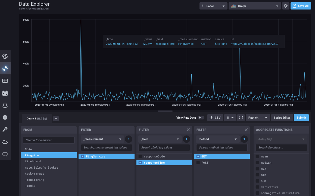Switch to the Script Editor
315x196 pixels.
point(282,118)
